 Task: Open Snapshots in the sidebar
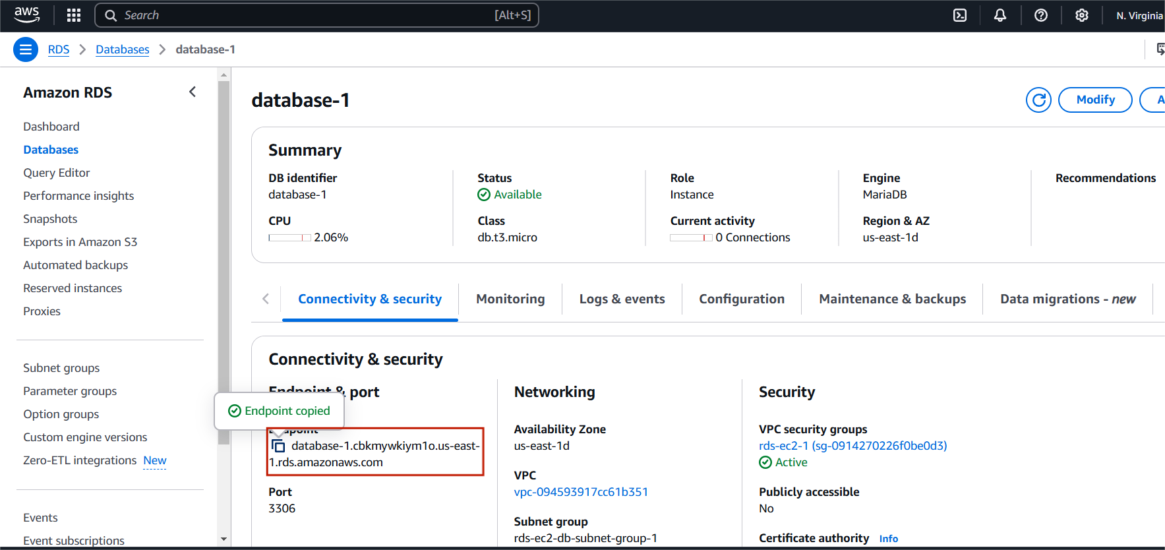tap(50, 218)
